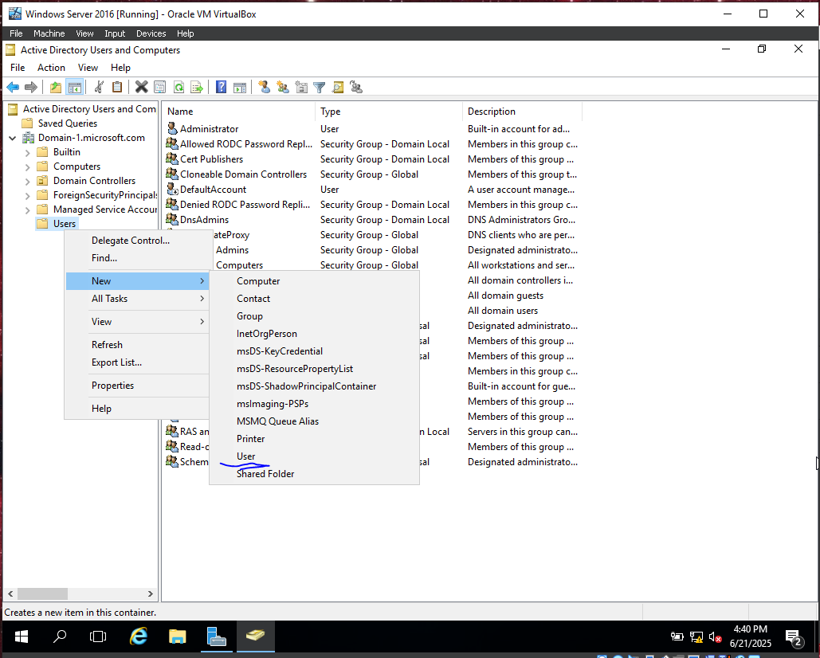Expand Managed Service Accounts tree node
The width and height of the screenshot is (820, 658).
coord(28,210)
